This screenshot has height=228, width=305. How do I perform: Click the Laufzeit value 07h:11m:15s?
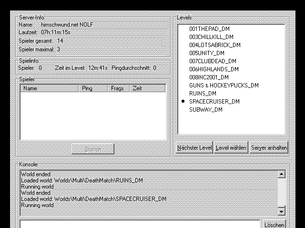point(56,32)
